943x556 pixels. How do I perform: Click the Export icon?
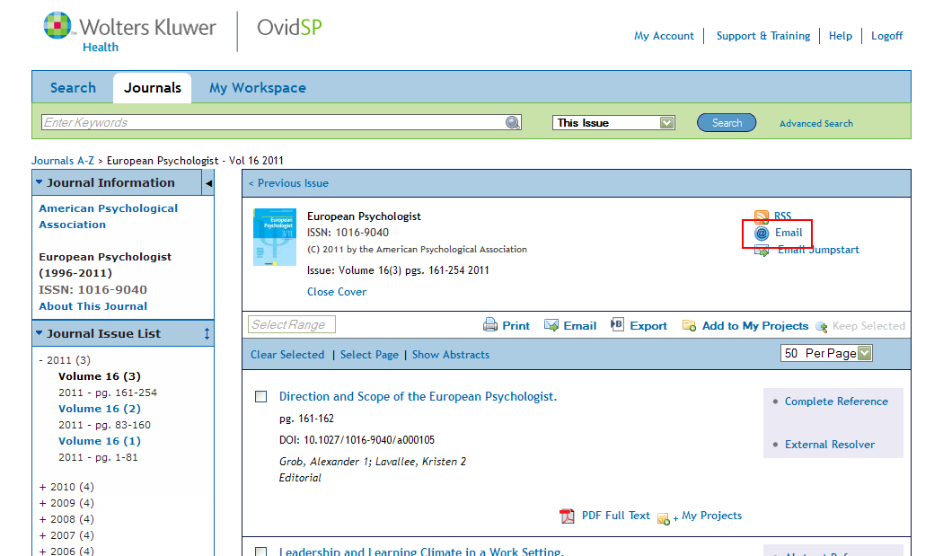coord(617,325)
